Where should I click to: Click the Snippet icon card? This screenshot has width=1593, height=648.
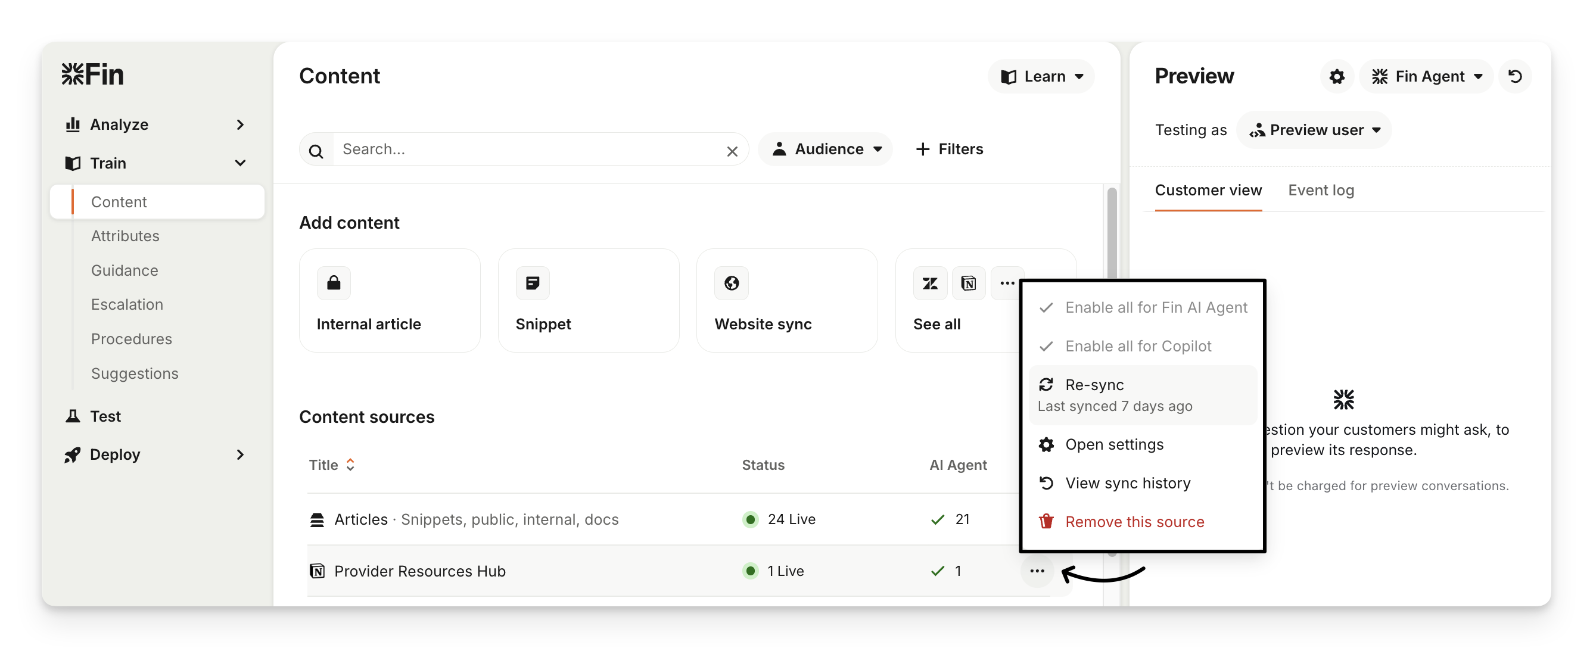[533, 283]
